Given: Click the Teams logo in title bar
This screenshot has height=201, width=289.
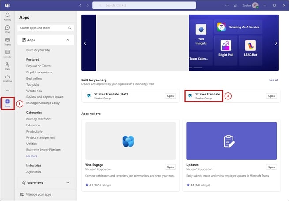Looking at the screenshot, I should coord(8,5).
